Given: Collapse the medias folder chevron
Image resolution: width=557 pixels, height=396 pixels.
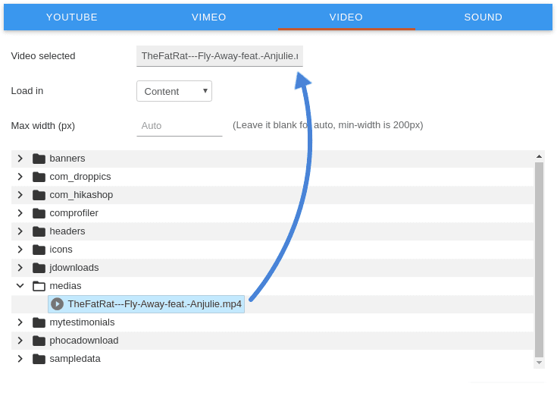Looking at the screenshot, I should (20, 286).
